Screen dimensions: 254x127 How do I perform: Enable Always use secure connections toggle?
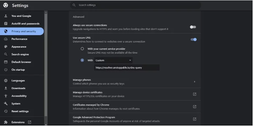pos(193,27)
